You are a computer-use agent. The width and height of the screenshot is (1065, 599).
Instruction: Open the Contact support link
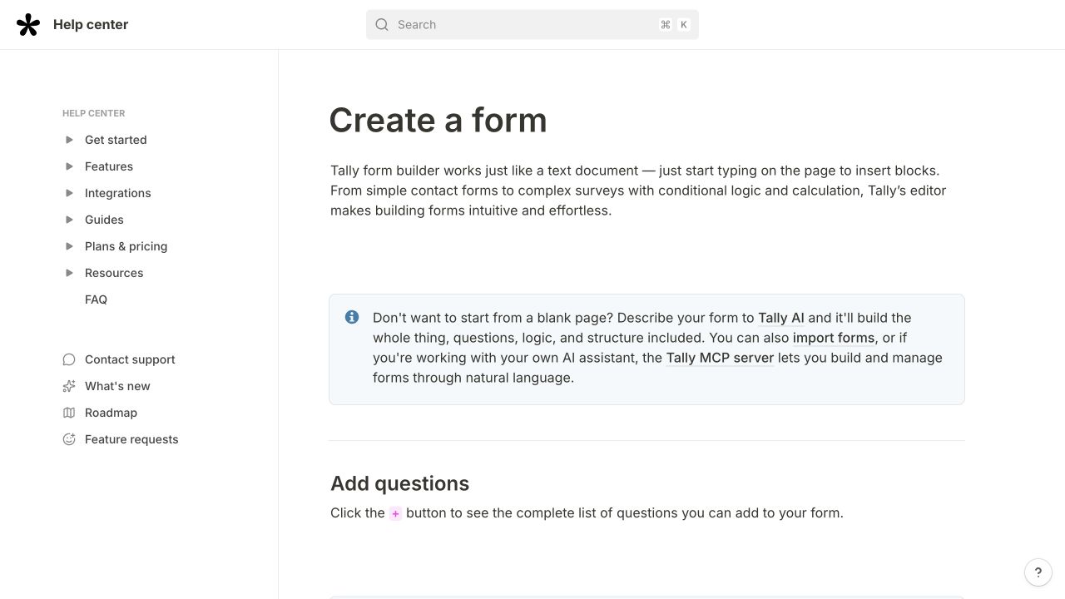(130, 359)
